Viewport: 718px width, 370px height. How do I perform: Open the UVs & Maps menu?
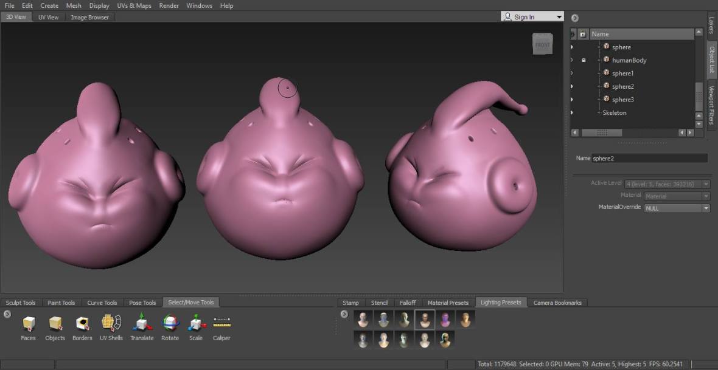(134, 5)
